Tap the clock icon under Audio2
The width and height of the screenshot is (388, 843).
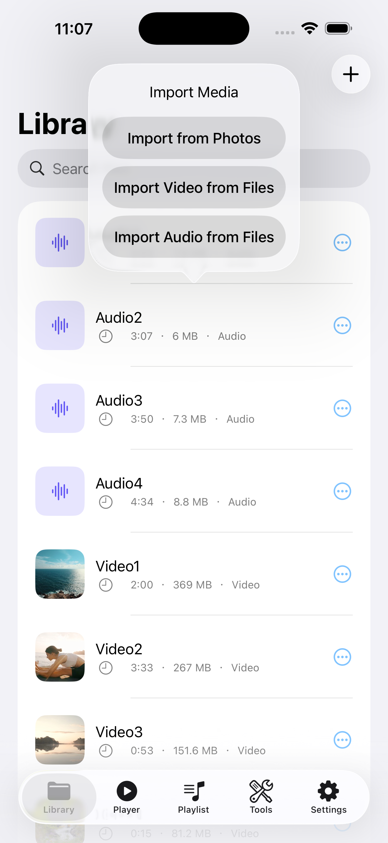[x=106, y=336]
